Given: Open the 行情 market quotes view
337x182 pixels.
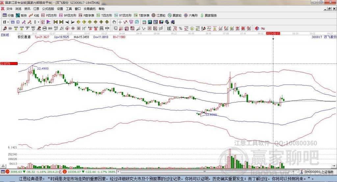Looking at the screenshot, I should coord(8,15).
